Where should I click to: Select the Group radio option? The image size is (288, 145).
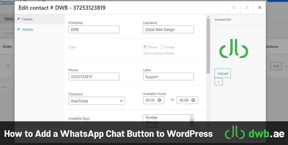(x=162, y=47)
